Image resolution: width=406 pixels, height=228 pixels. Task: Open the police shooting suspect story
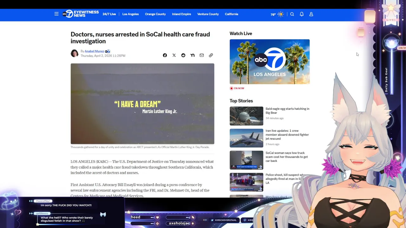pyautogui.click(x=285, y=179)
